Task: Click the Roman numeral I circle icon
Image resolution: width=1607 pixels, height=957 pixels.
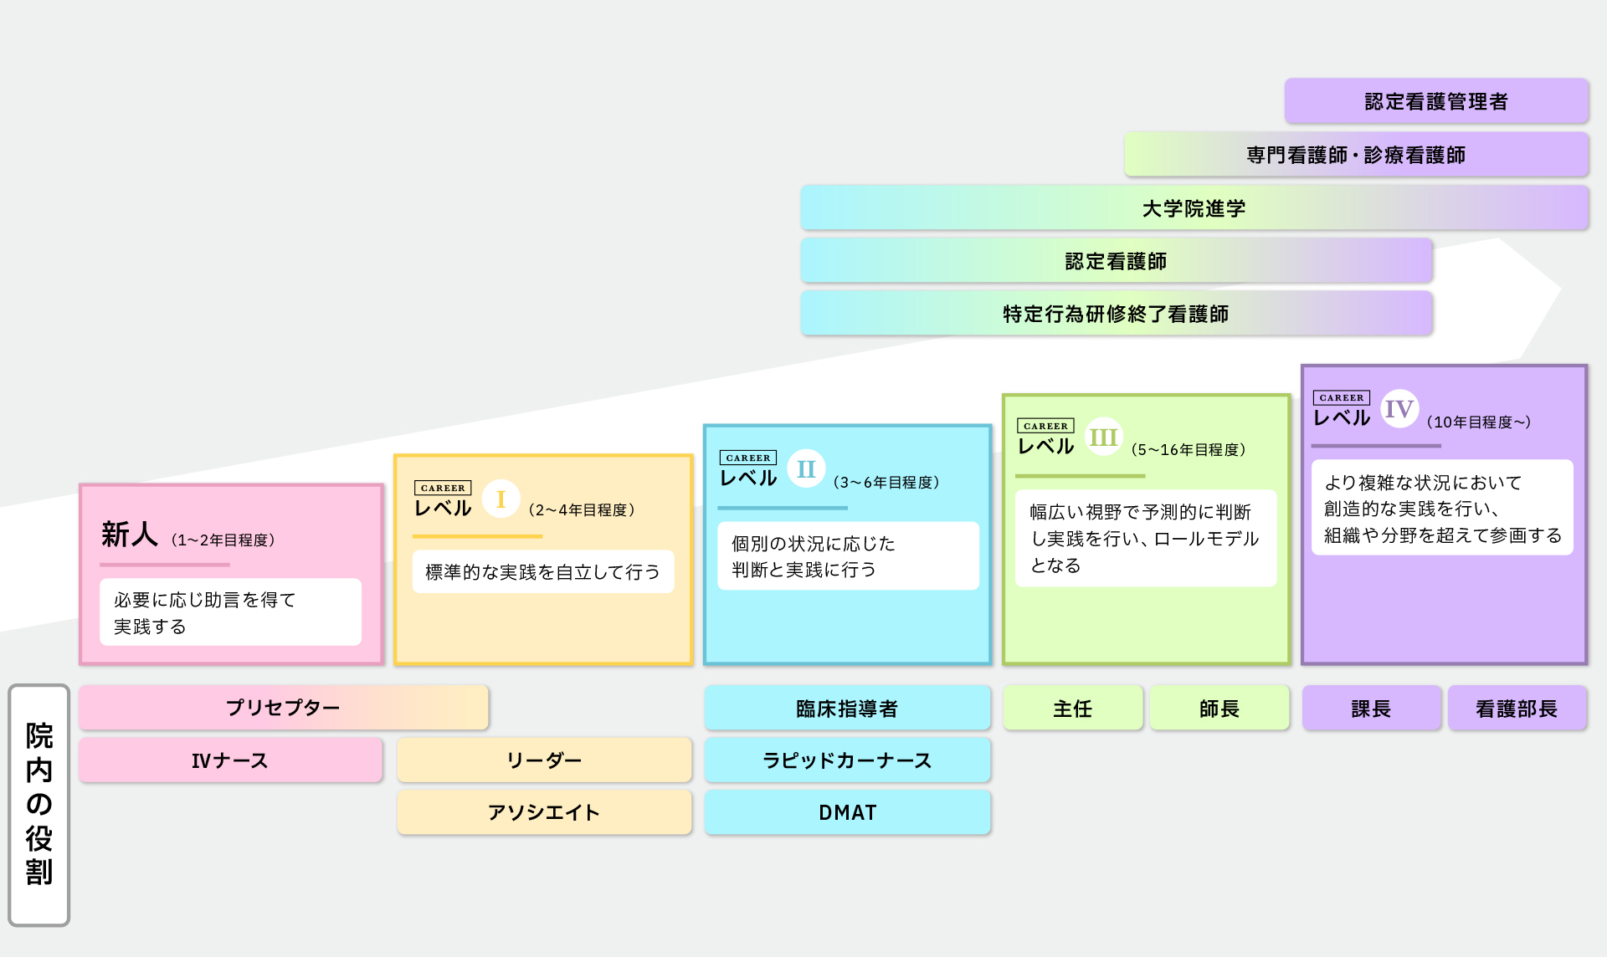Action: pos(501,499)
